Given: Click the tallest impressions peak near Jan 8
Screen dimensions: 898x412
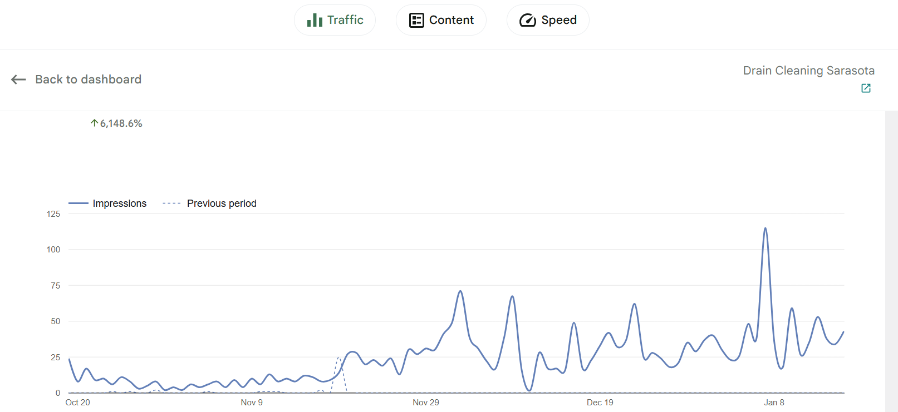Looking at the screenshot, I should point(765,228).
